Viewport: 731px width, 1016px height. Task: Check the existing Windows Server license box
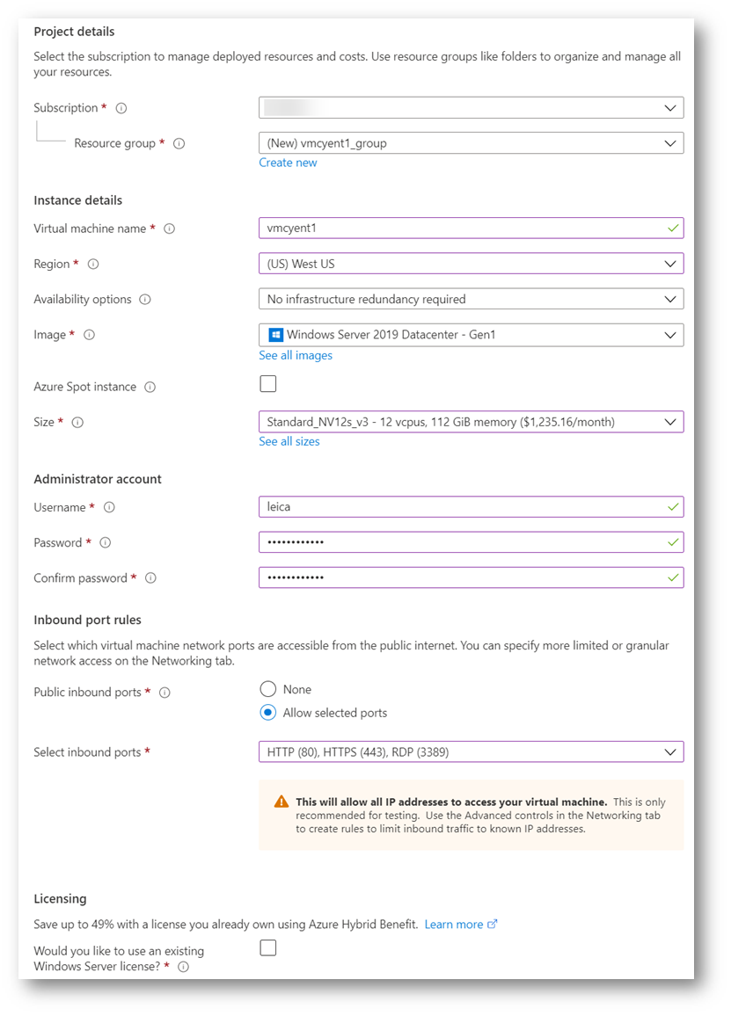[267, 947]
